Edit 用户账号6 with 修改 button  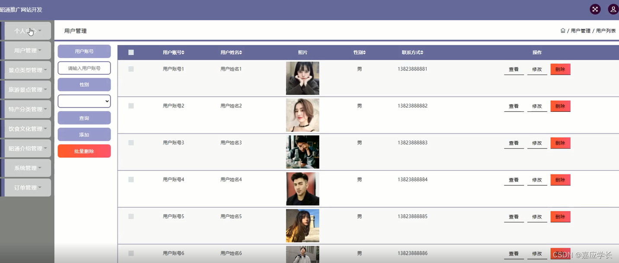[537, 254]
